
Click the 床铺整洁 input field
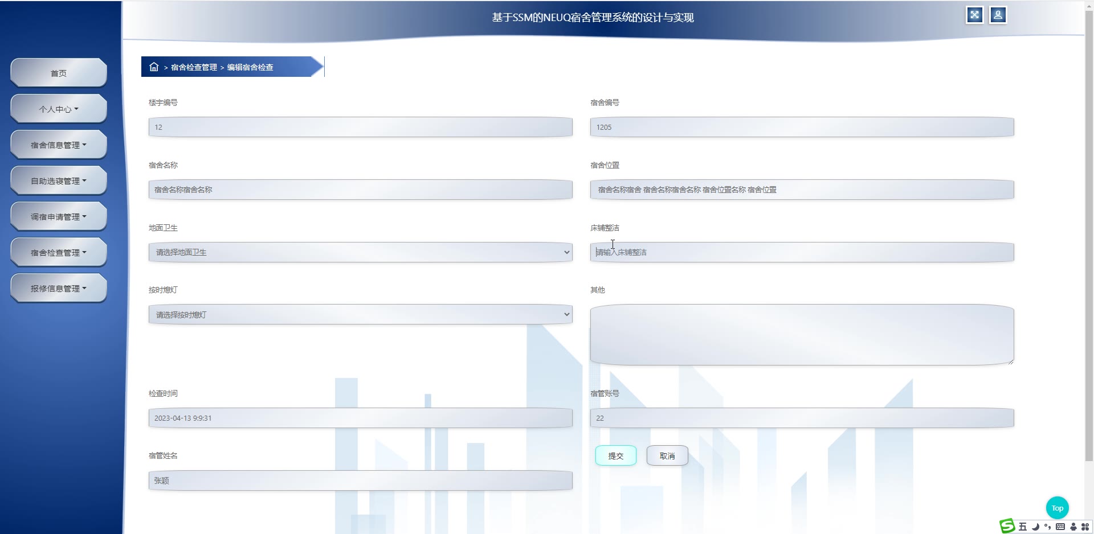[802, 252]
